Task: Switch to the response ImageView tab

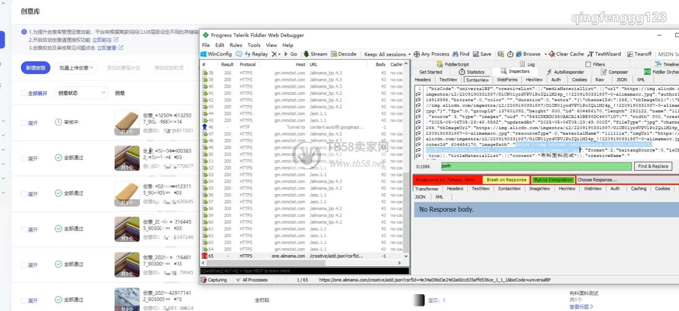Action: (x=539, y=189)
